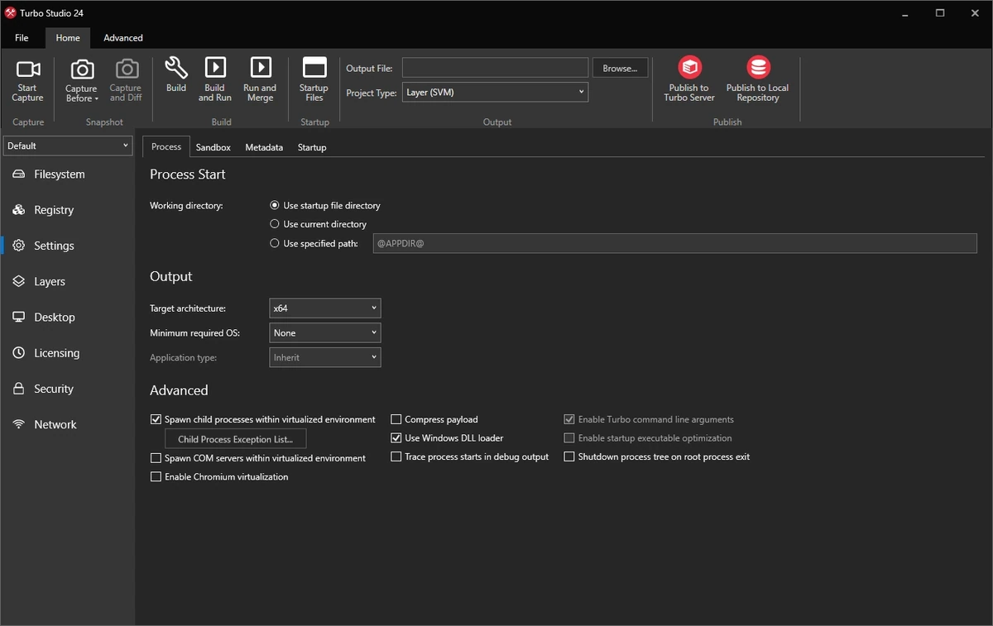Click the Capture and Diff icon
The image size is (993, 626).
(126, 69)
